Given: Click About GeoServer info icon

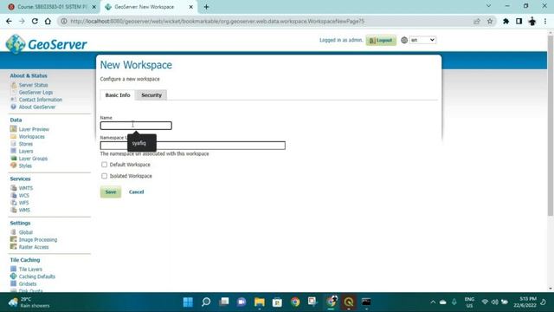Looking at the screenshot, I should coord(14,107).
